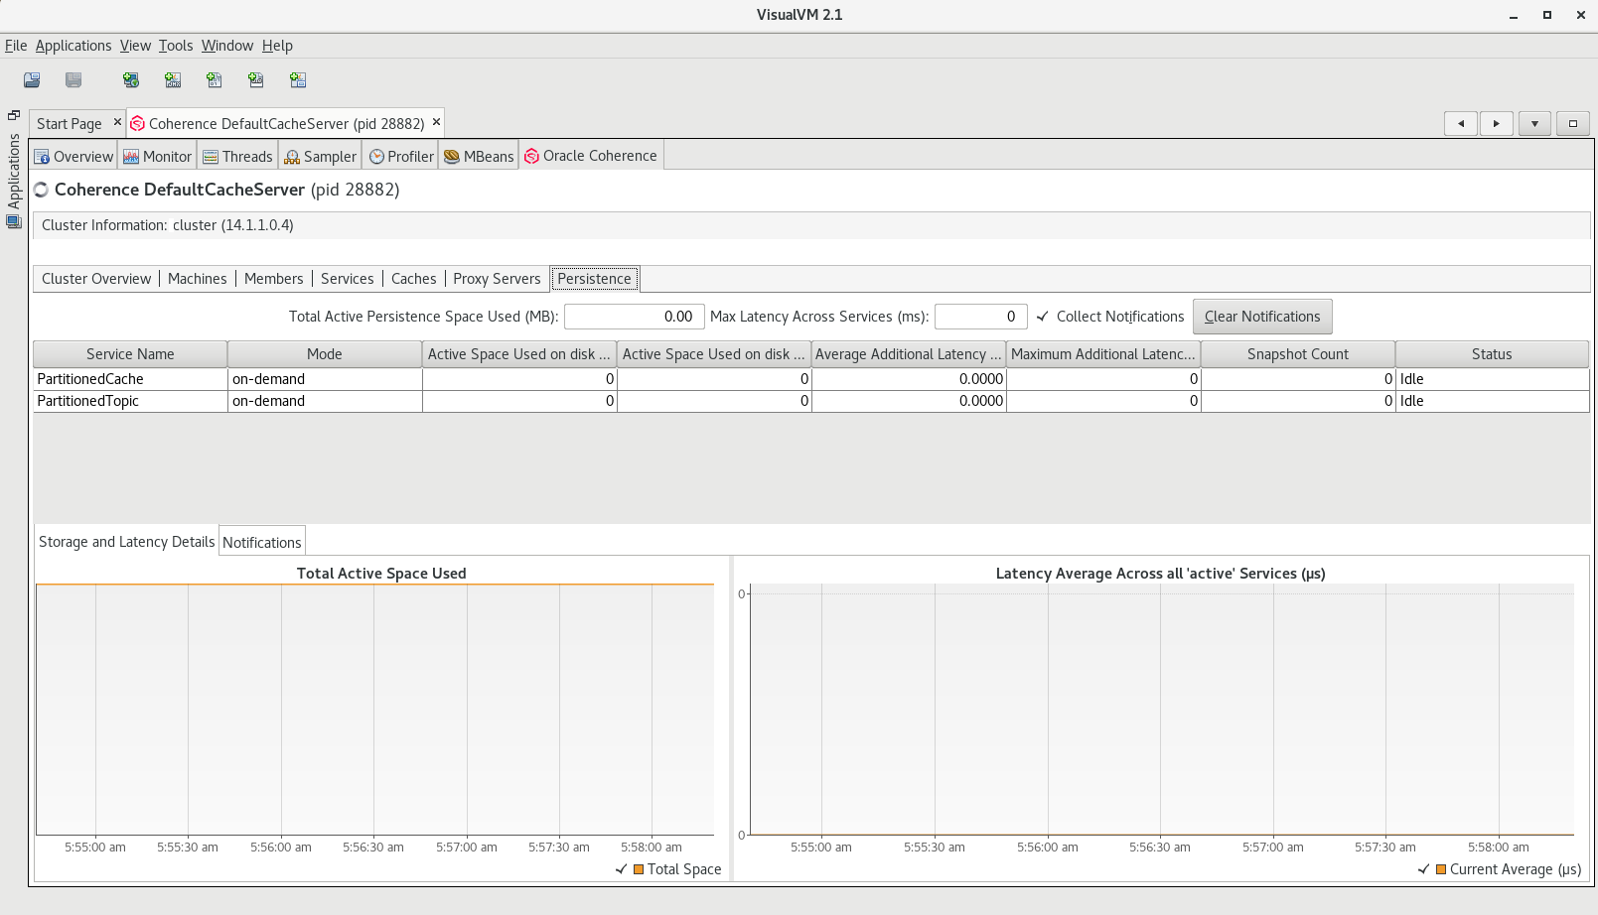
Task: Click the Max Latency Across Services field
Action: [981, 317]
